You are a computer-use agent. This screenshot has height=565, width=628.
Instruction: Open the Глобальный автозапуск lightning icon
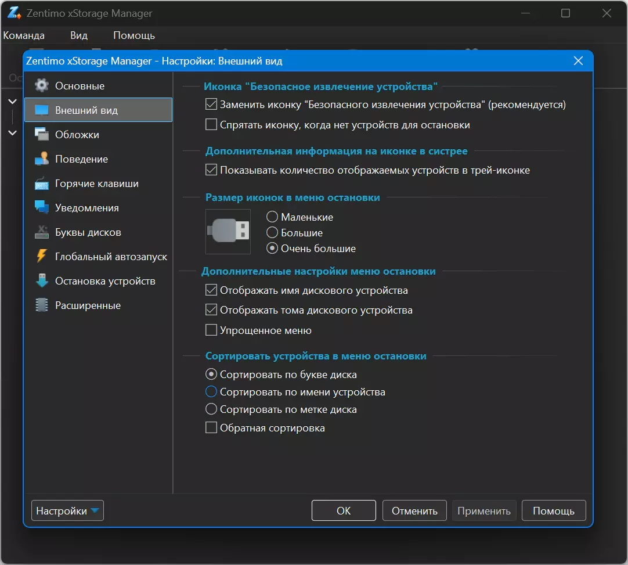click(x=42, y=256)
